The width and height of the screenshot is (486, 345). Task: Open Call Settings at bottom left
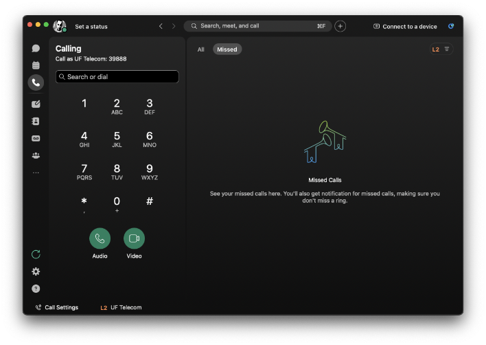tap(57, 307)
